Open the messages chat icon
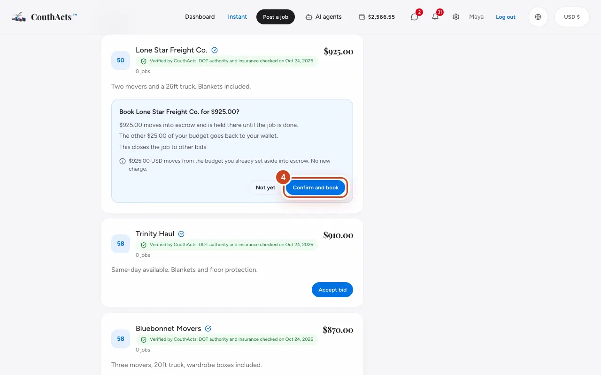This screenshot has width=601, height=375. pos(414,17)
